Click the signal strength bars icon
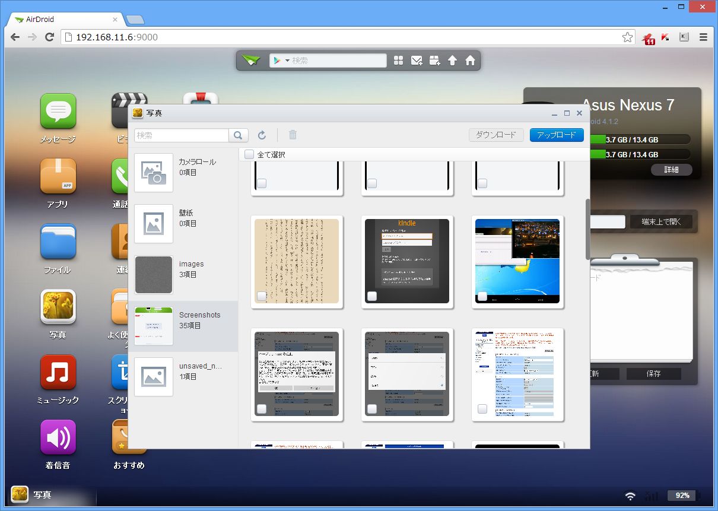Viewport: 718px width, 511px height. tap(651, 496)
